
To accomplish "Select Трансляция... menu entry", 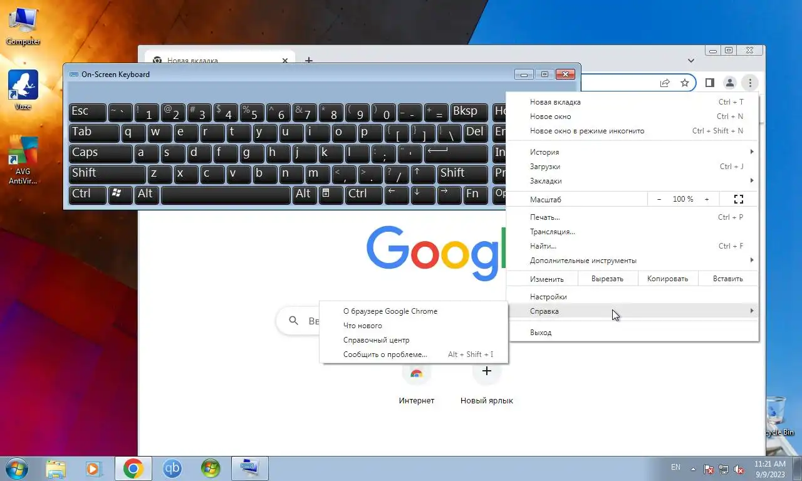I will [632, 232].
